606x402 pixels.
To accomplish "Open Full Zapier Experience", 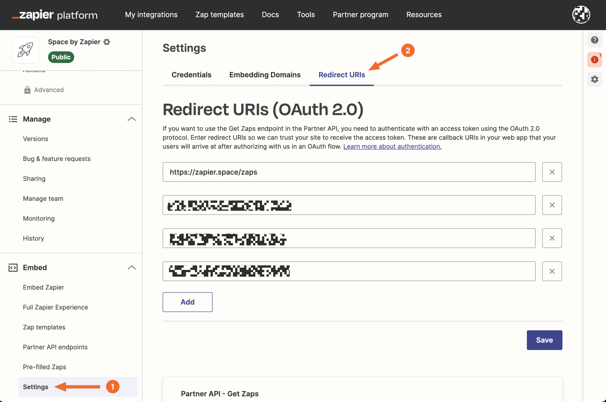I will (56, 308).
